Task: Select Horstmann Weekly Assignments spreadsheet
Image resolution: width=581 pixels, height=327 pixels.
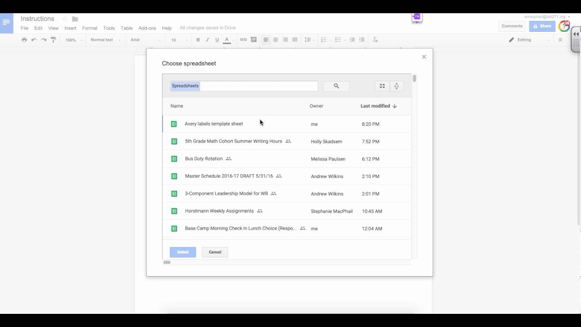Action: pyautogui.click(x=287, y=211)
